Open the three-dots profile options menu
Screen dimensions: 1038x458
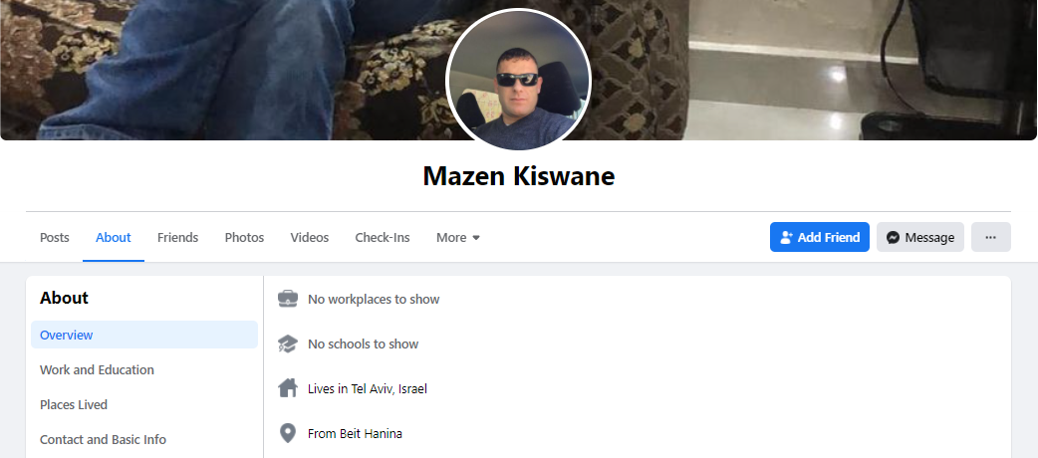coord(990,237)
